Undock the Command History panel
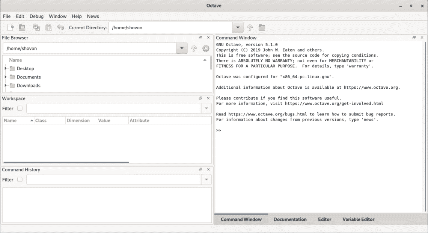The width and height of the screenshot is (428, 233). tap(200, 169)
